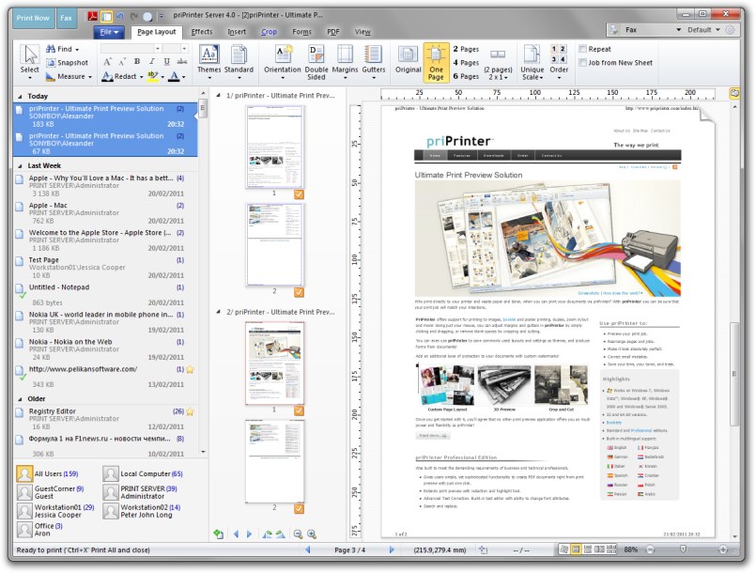756x573 pixels.
Task: Filter jobs by Workstation01 Jessica Cooper
Action: 55,511
